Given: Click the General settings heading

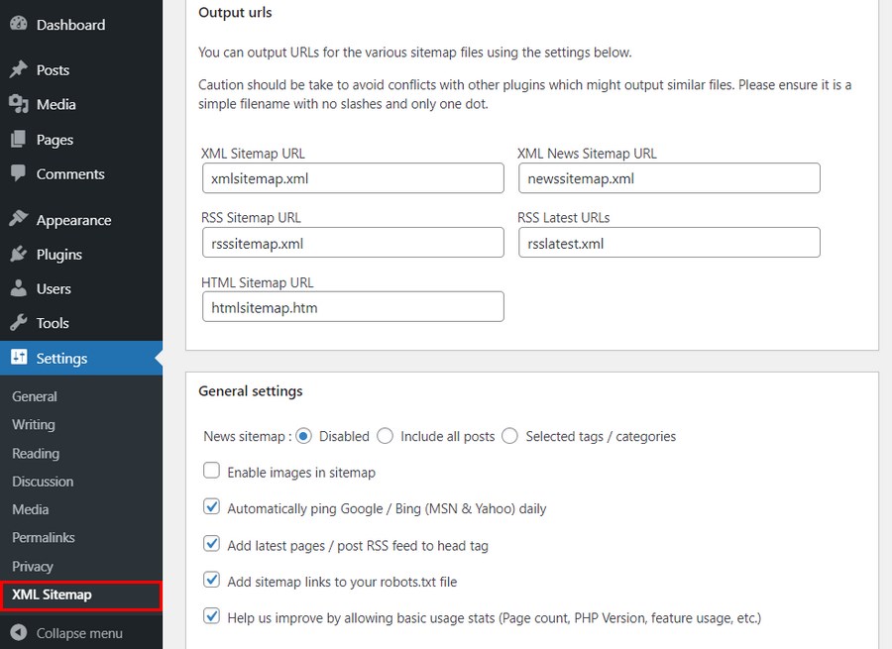Looking at the screenshot, I should (x=251, y=391).
